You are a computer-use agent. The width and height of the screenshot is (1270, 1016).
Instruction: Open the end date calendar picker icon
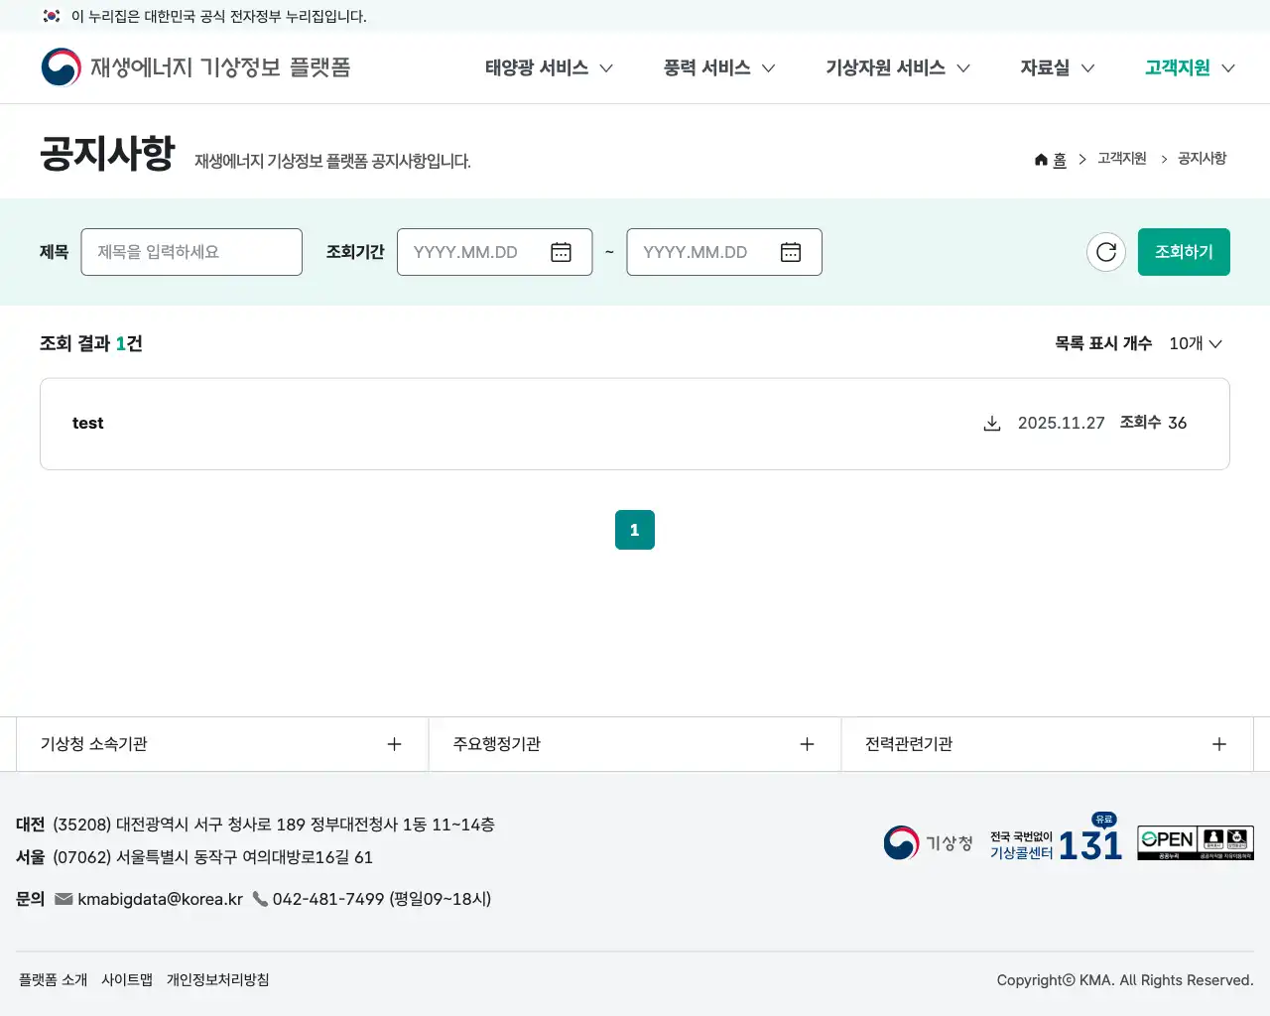[790, 252]
